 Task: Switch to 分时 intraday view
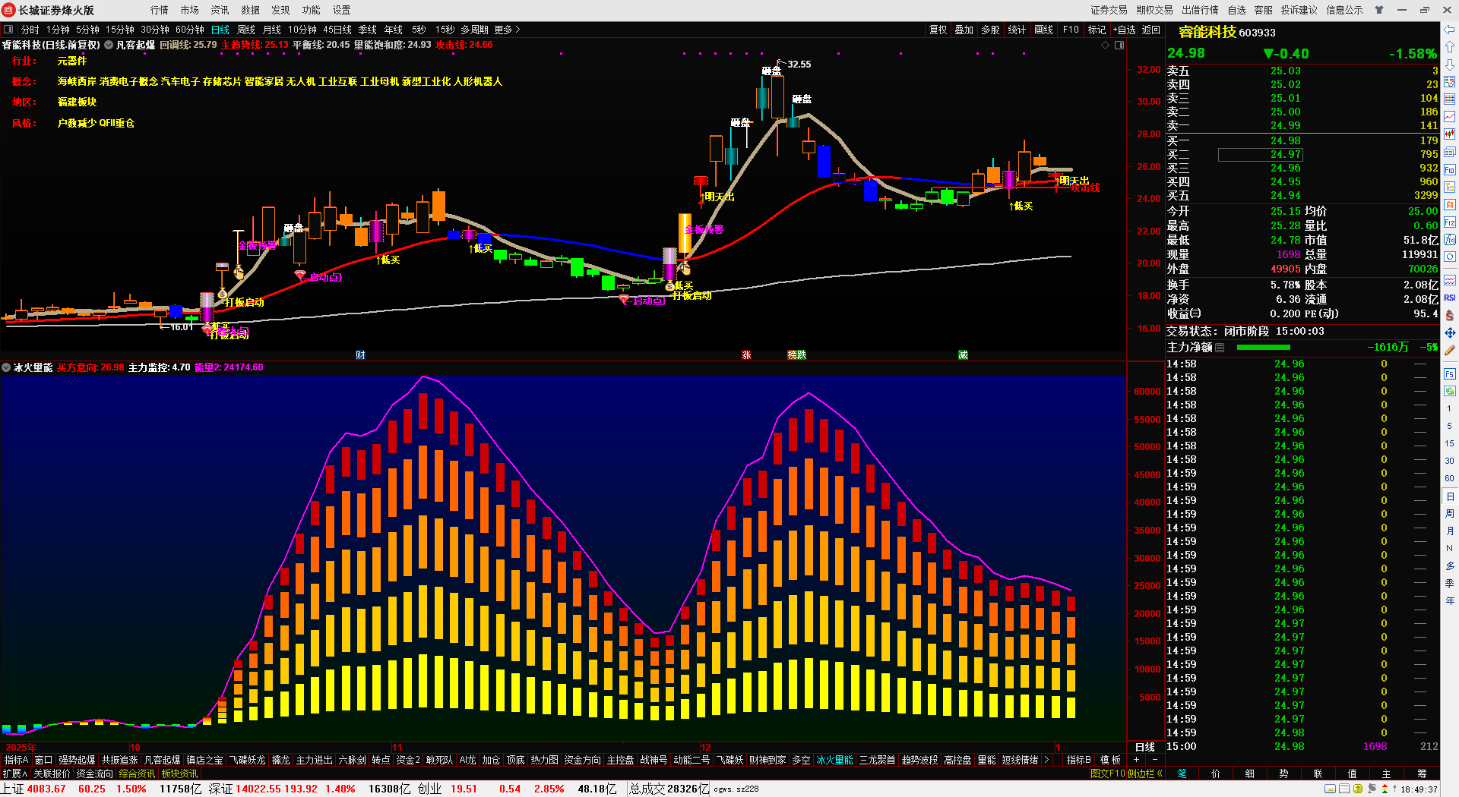(x=30, y=30)
